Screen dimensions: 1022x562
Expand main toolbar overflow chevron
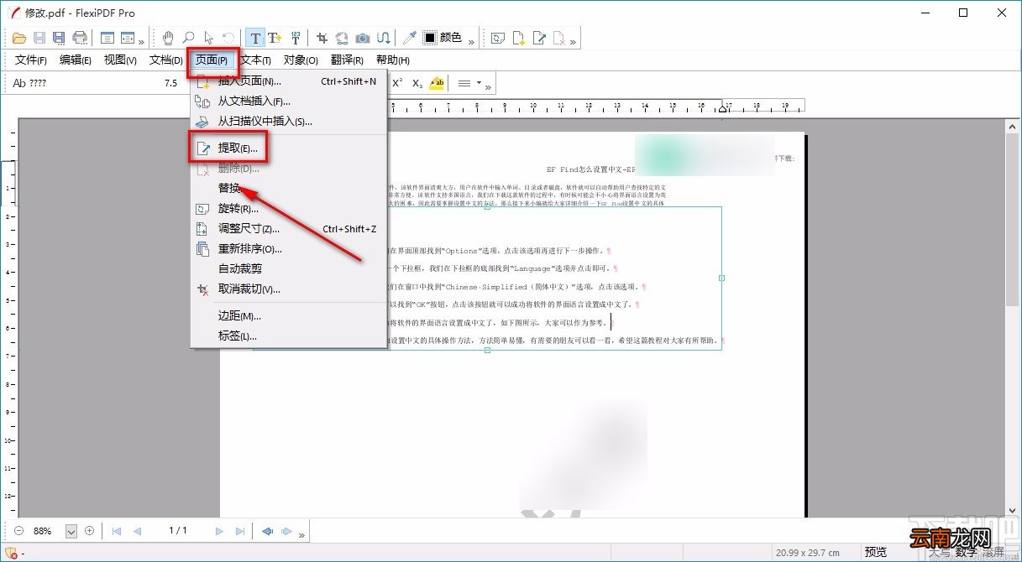click(x=141, y=40)
